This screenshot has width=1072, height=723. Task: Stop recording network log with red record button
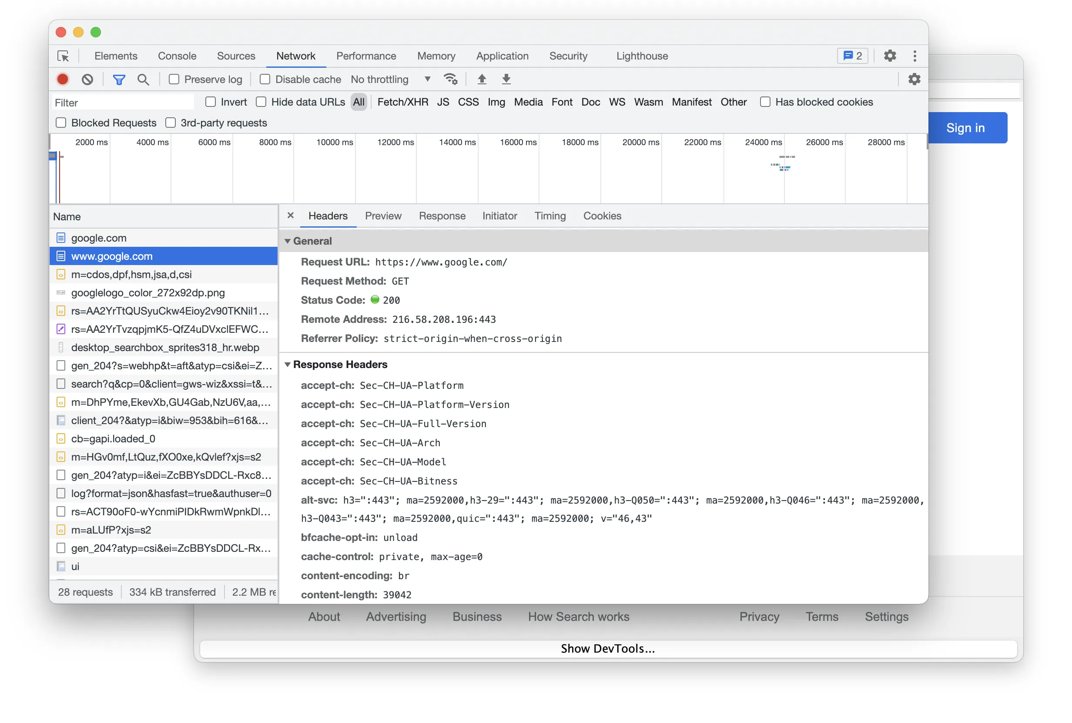click(x=63, y=79)
